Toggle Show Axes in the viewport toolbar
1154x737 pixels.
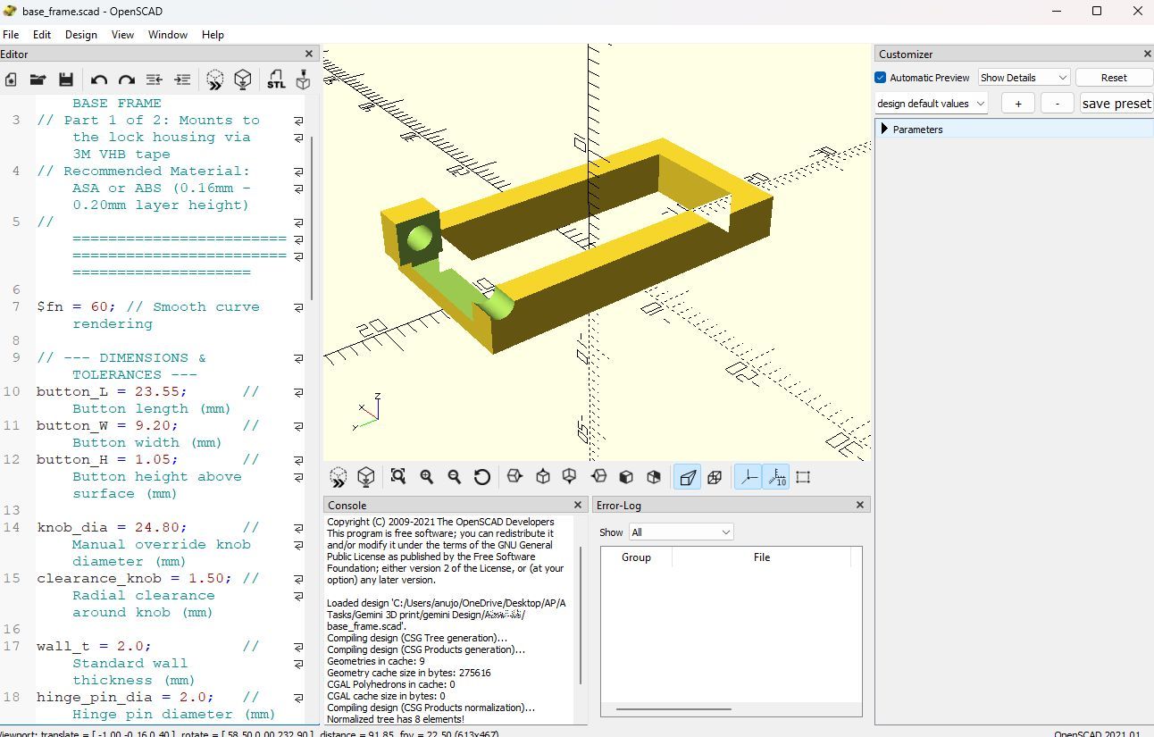748,477
